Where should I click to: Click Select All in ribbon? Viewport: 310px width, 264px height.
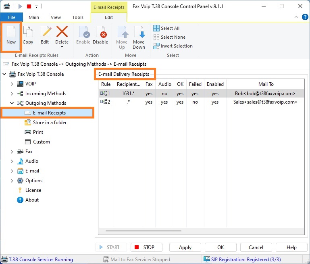click(x=166, y=28)
